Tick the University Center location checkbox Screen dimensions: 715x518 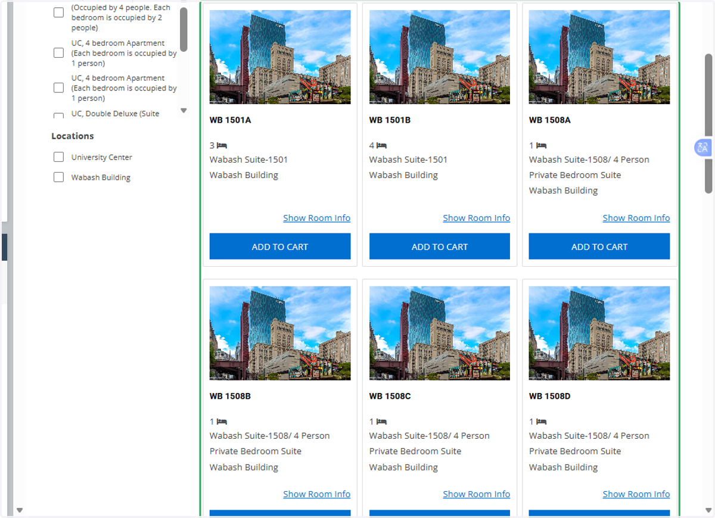click(x=58, y=157)
